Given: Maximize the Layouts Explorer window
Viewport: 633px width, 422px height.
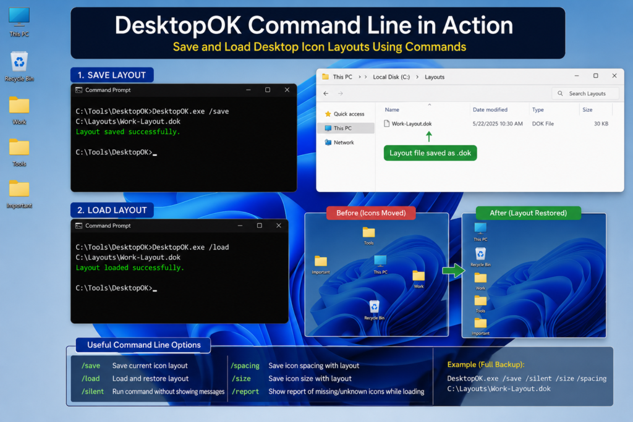Looking at the screenshot, I should point(595,76).
